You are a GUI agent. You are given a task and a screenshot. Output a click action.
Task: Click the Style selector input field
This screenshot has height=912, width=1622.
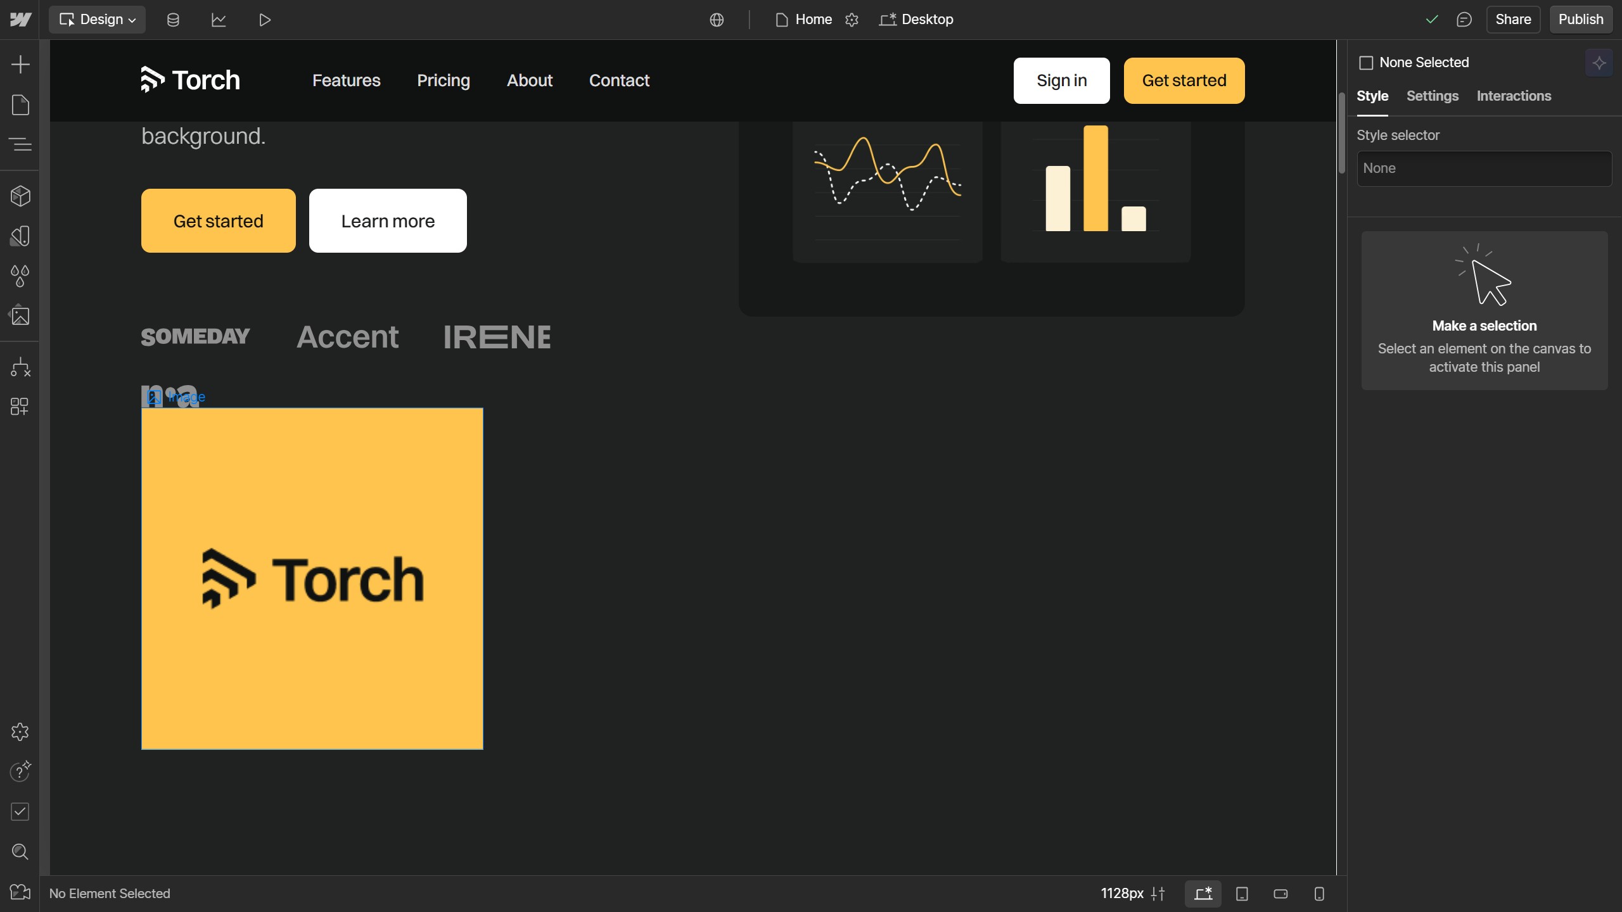click(x=1484, y=168)
